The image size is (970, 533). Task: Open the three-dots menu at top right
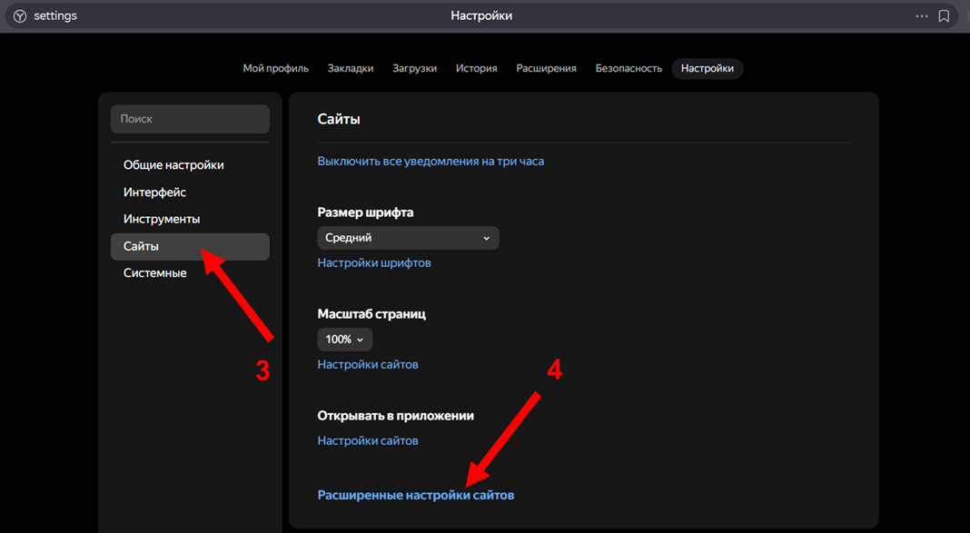coord(922,16)
